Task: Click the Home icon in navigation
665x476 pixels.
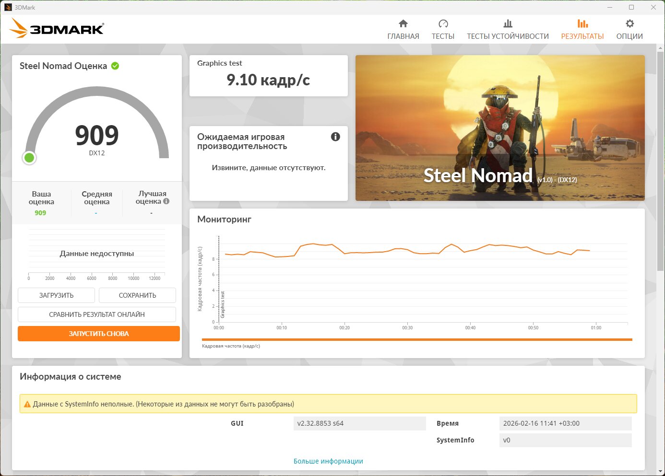Action: (x=403, y=23)
